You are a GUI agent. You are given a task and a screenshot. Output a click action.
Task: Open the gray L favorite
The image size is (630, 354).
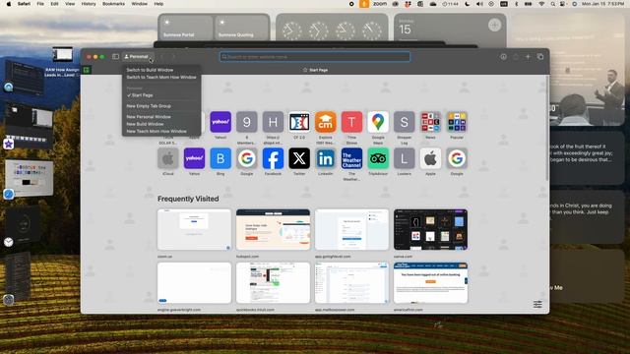tap(405, 158)
